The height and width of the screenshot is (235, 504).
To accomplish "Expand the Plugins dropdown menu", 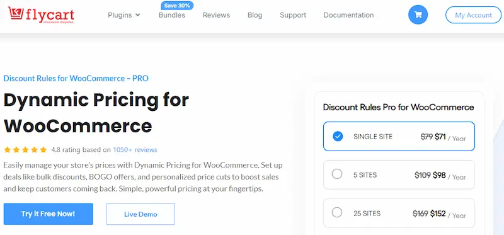I will (x=123, y=15).
